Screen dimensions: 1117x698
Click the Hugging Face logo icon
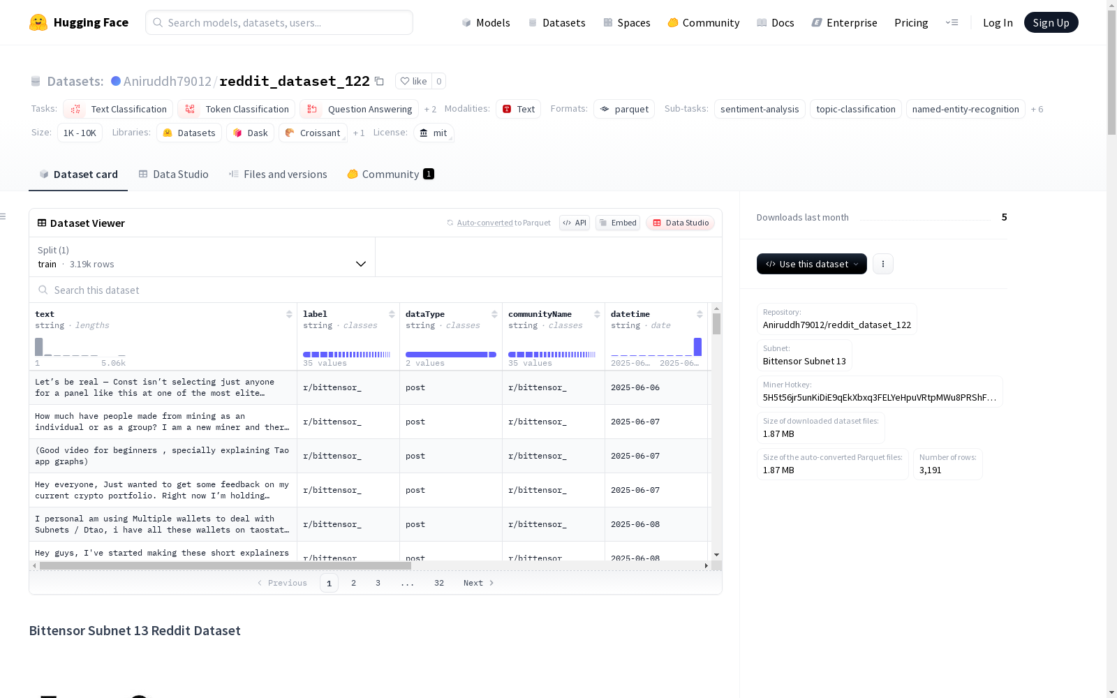(x=38, y=22)
